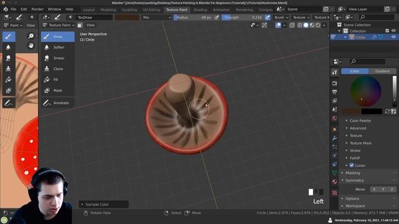Open the Particles properties tab
Viewport: 399px width, 224px height.
(x=335, y=147)
